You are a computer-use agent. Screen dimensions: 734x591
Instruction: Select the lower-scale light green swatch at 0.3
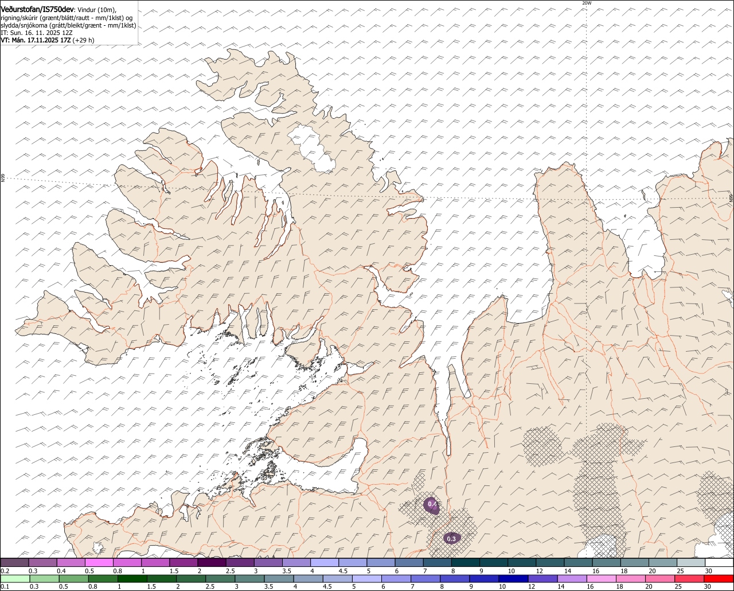[x=44, y=578]
